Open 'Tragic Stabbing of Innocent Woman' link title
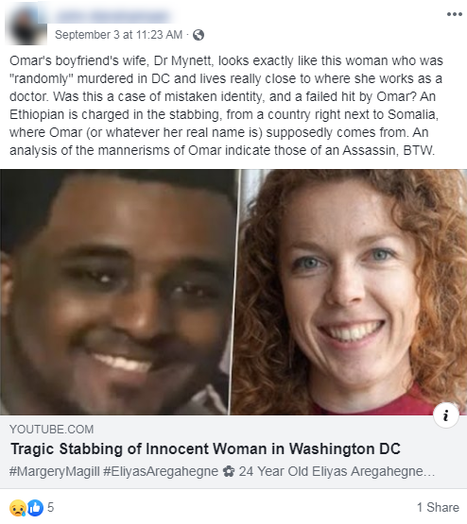Viewport: 467px width, 524px height. coord(205,448)
